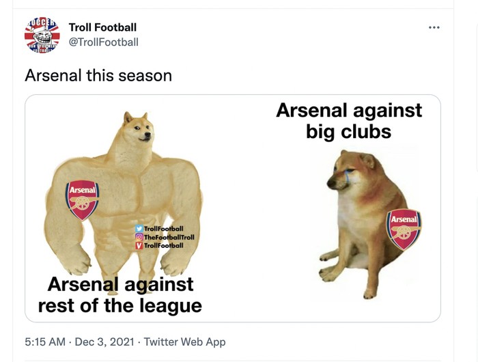
Task: Click the Twitter Web App source link
Action: pos(184,342)
